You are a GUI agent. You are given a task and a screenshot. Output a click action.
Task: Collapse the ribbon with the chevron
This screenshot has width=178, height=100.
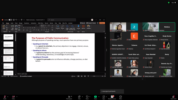pyautogui.click(x=104, y=31)
